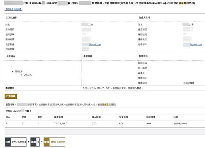
Task: Click the 二聯式發票 invoice type value
Action: 189,83
